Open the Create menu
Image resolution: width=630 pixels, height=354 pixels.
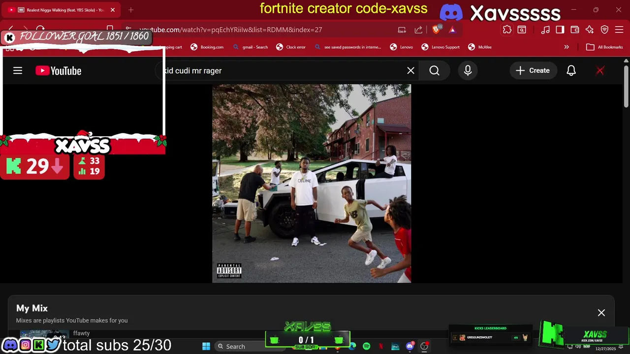(x=533, y=71)
